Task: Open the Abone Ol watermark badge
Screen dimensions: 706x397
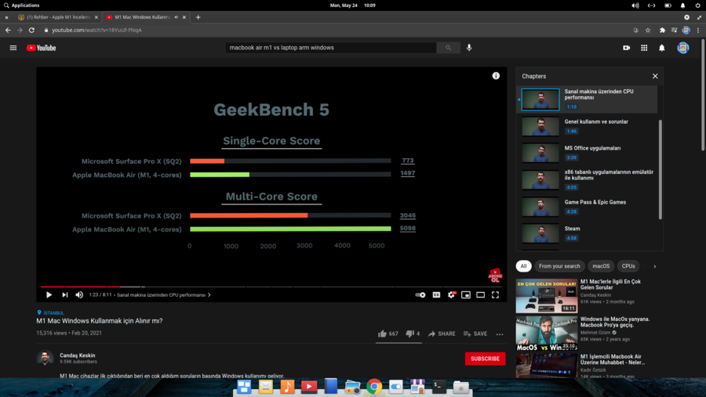Action: pyautogui.click(x=495, y=276)
